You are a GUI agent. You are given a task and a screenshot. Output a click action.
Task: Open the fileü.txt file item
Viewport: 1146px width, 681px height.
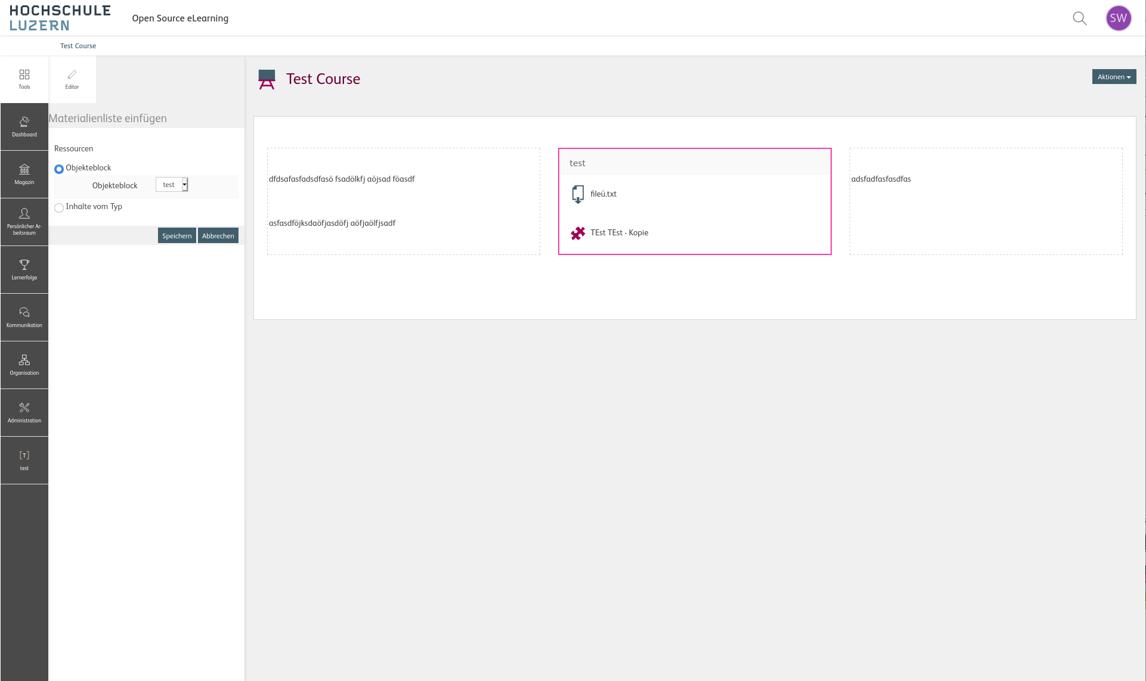click(x=603, y=194)
